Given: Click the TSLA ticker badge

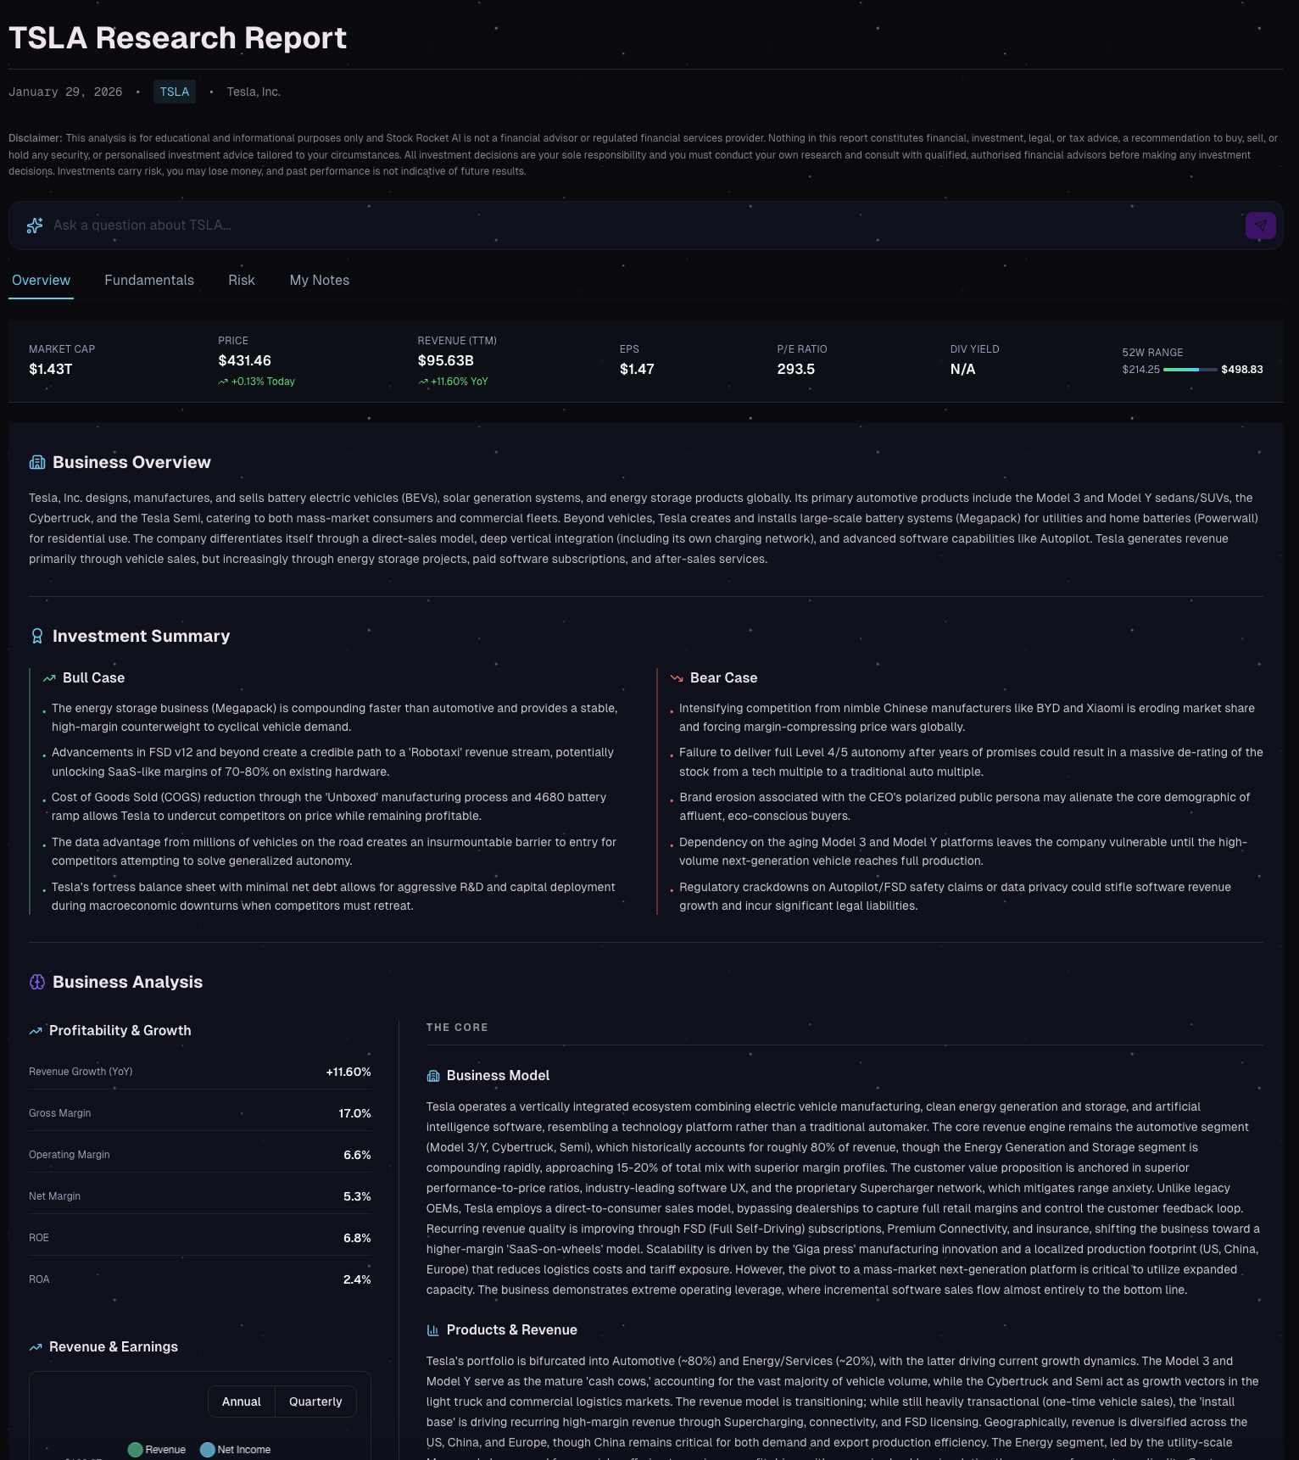Looking at the screenshot, I should (175, 92).
